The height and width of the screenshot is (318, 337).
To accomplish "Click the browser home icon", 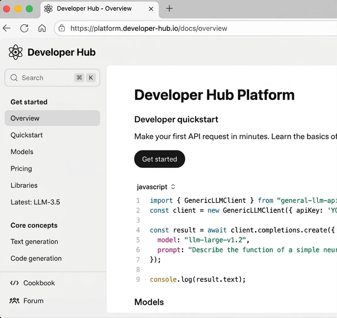I will click(42, 28).
